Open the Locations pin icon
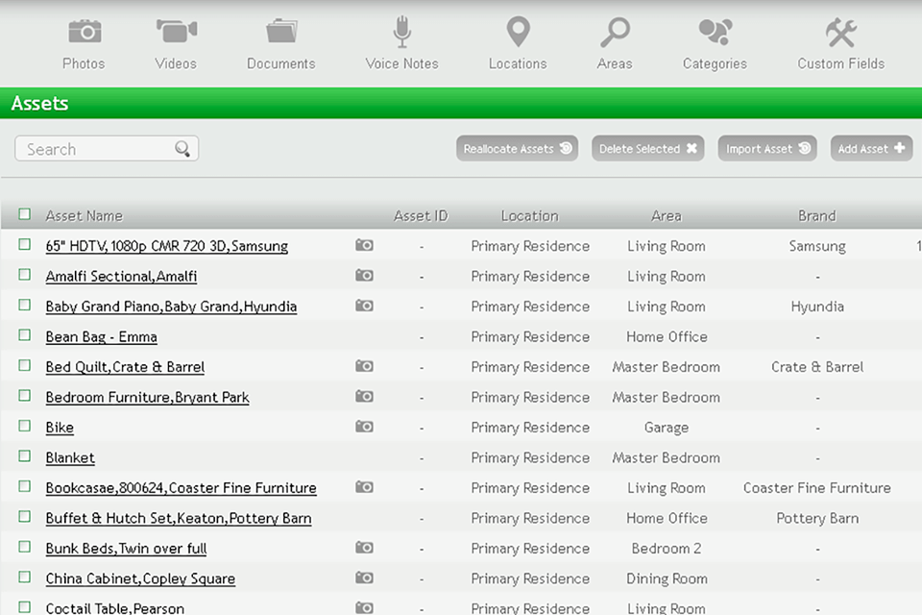Image resolution: width=922 pixels, height=615 pixels. (x=518, y=33)
